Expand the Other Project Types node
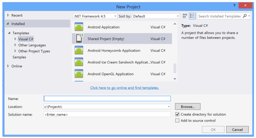The height and width of the screenshot is (138, 256). click(x=15, y=51)
